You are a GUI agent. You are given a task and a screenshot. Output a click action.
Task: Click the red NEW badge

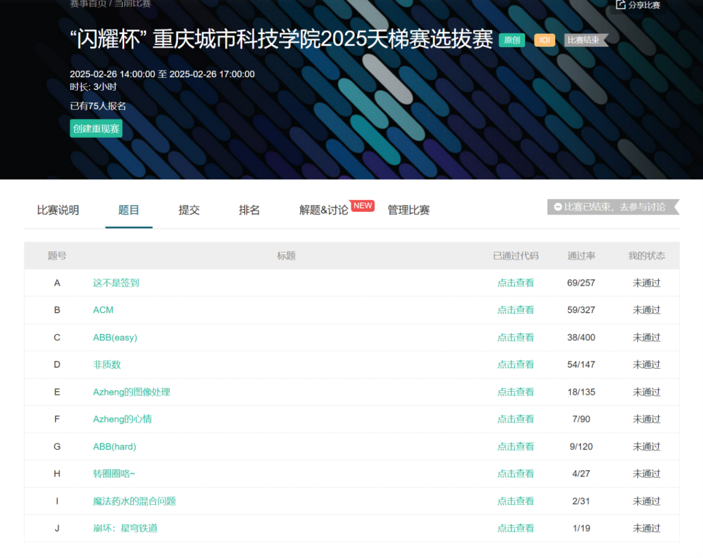[x=362, y=206]
